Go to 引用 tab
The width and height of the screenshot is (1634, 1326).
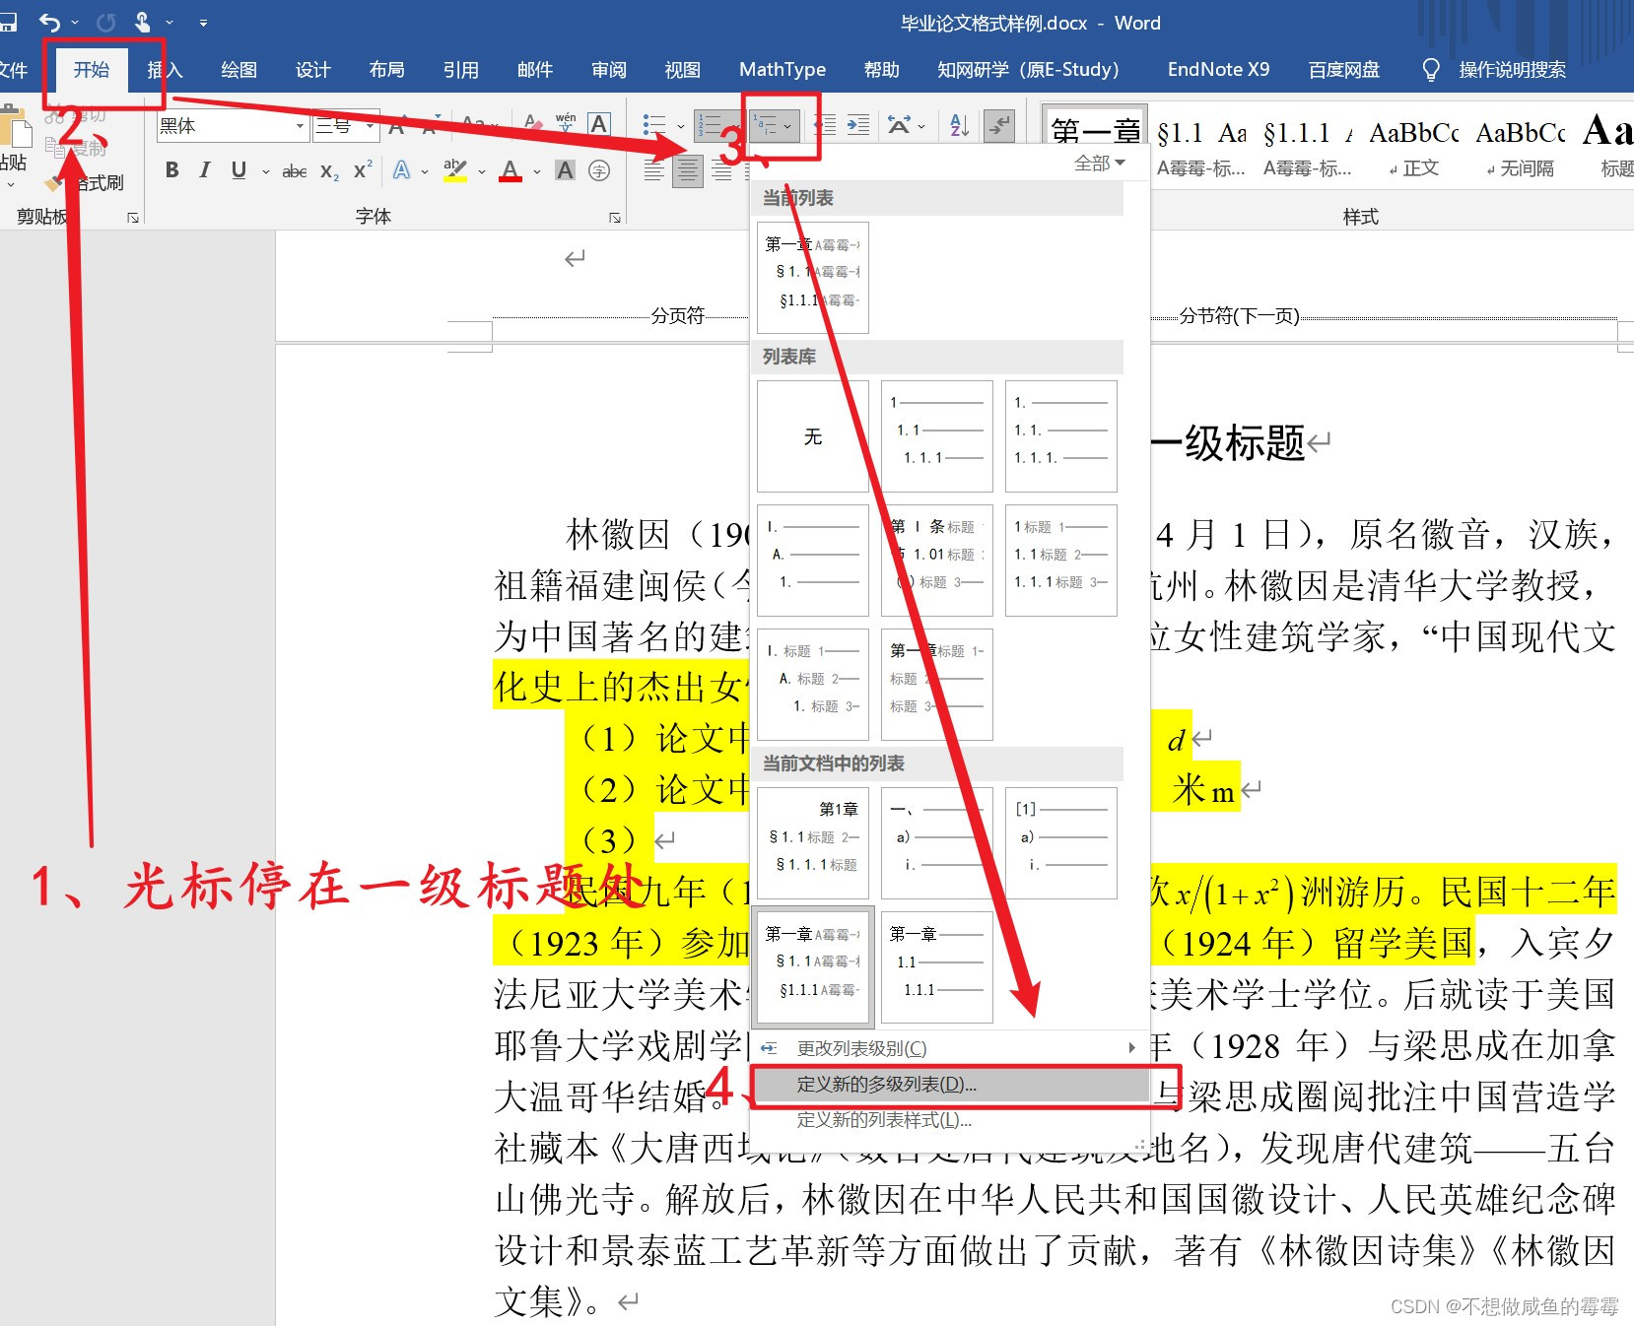coord(460,70)
